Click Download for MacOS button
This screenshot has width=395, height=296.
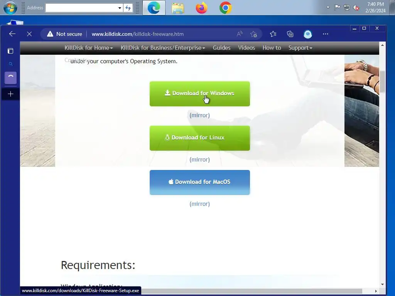[200, 182]
